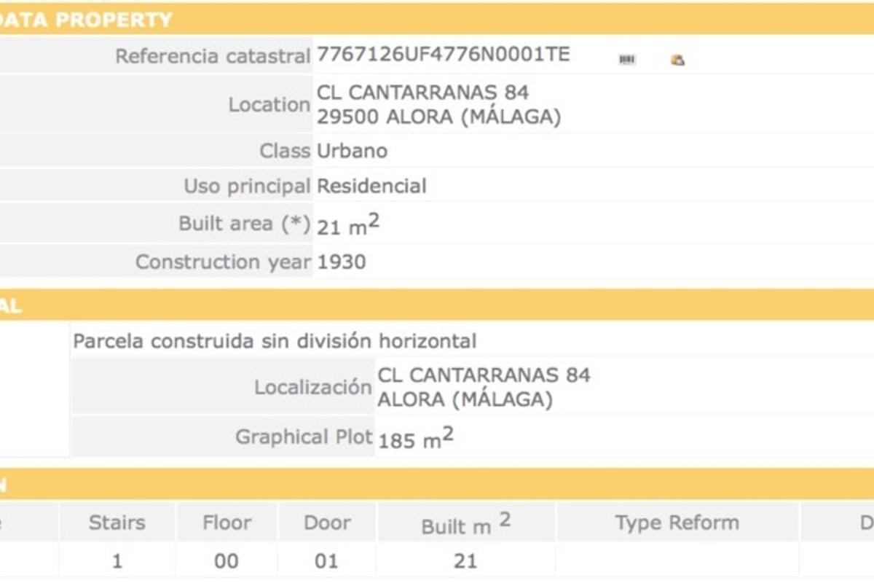Viewport: 874px width, 583px height.
Task: Select the Residencial main use value
Action: 371,186
